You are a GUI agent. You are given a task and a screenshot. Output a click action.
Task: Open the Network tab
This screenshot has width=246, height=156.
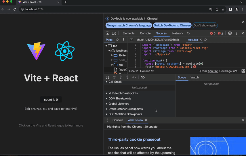click(178, 33)
